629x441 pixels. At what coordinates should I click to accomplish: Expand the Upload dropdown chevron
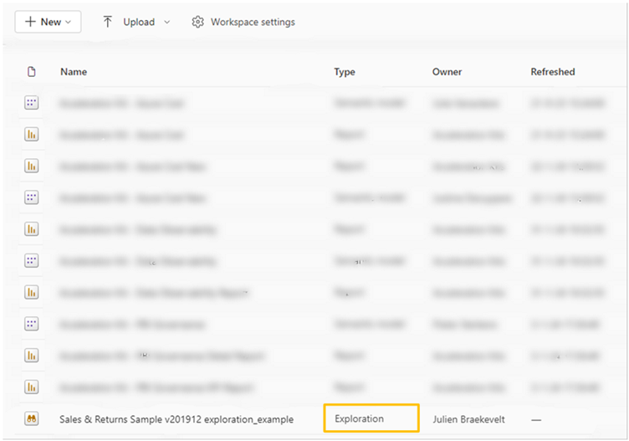point(167,22)
